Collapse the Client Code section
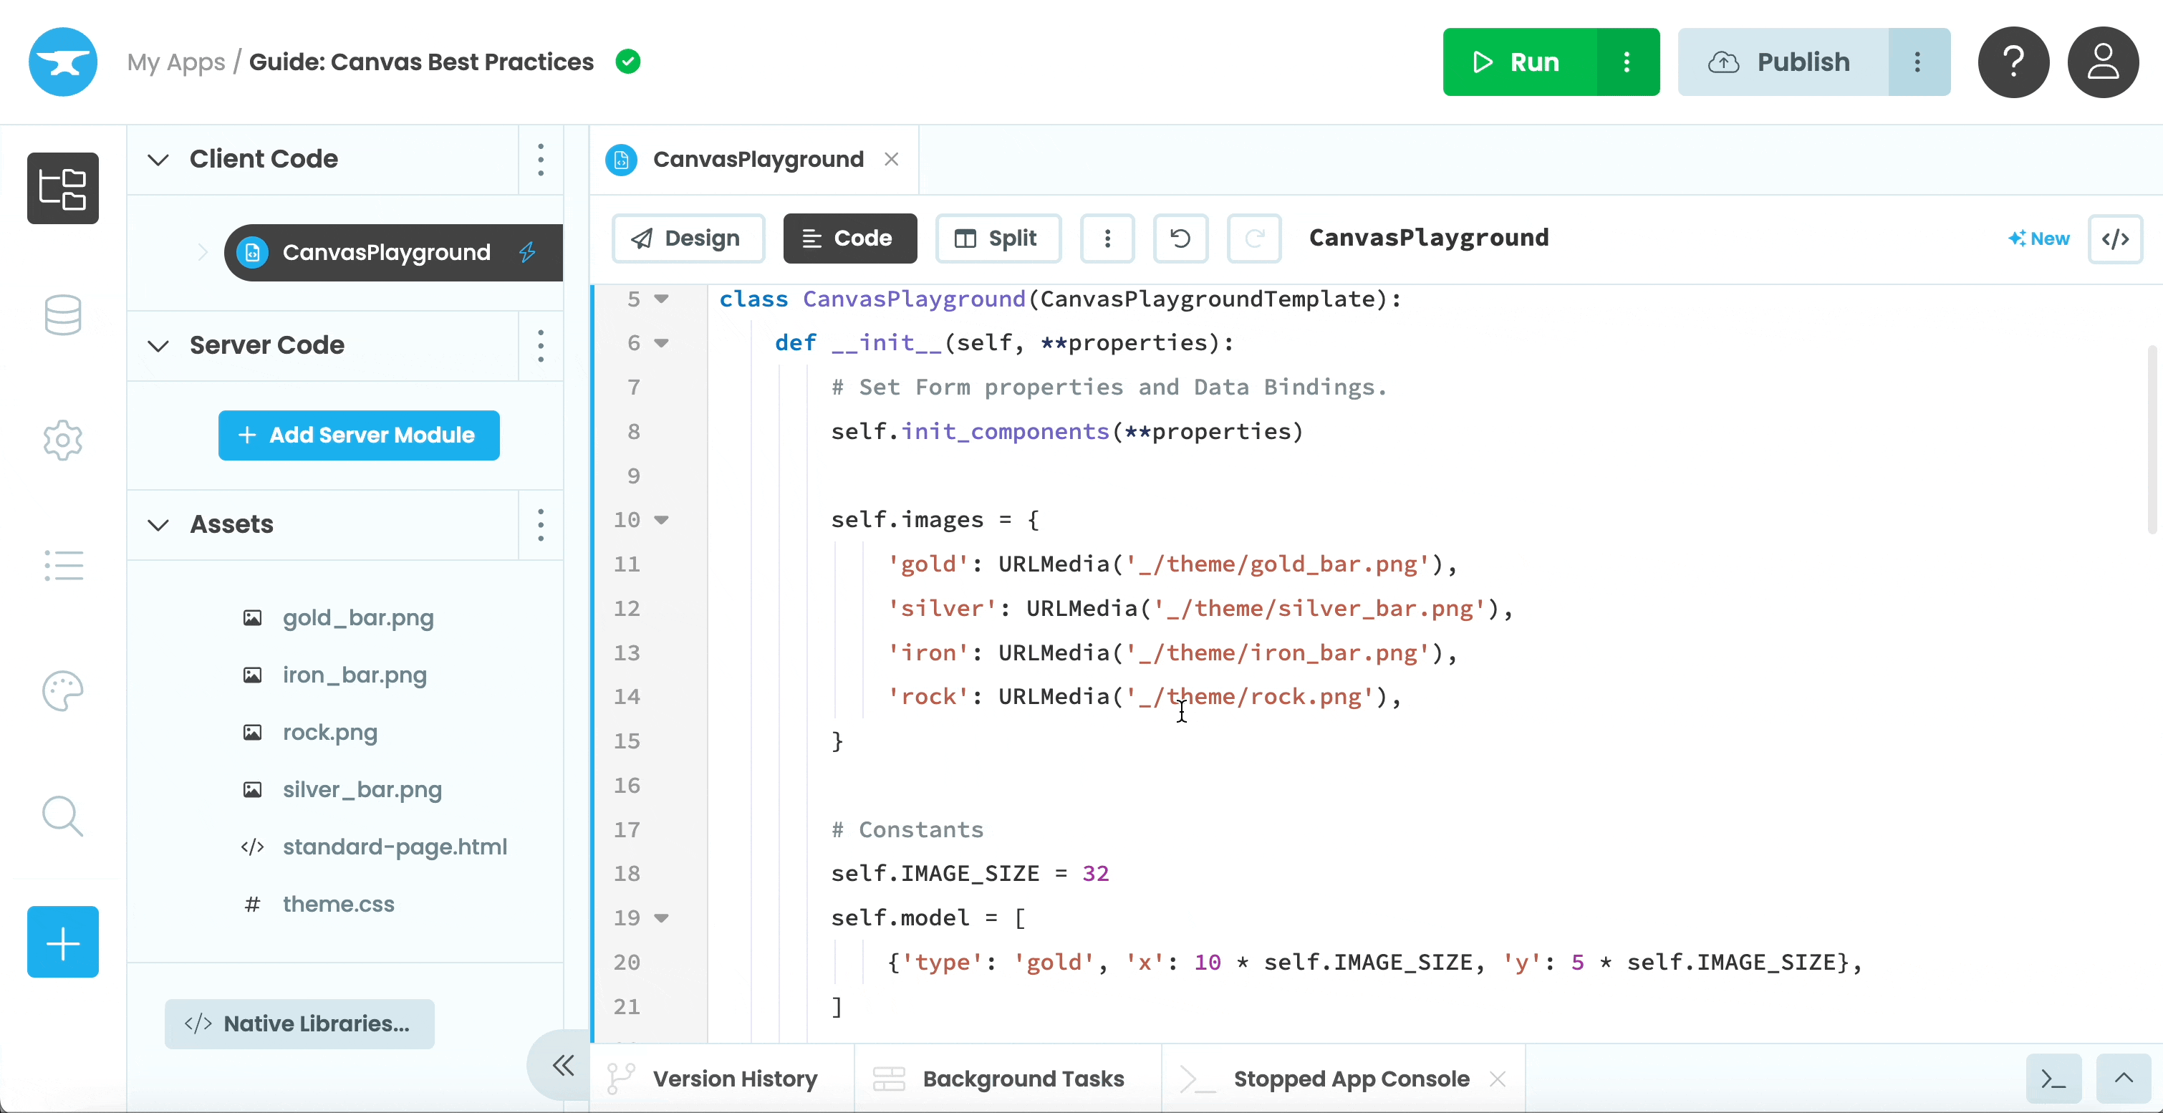 158,160
